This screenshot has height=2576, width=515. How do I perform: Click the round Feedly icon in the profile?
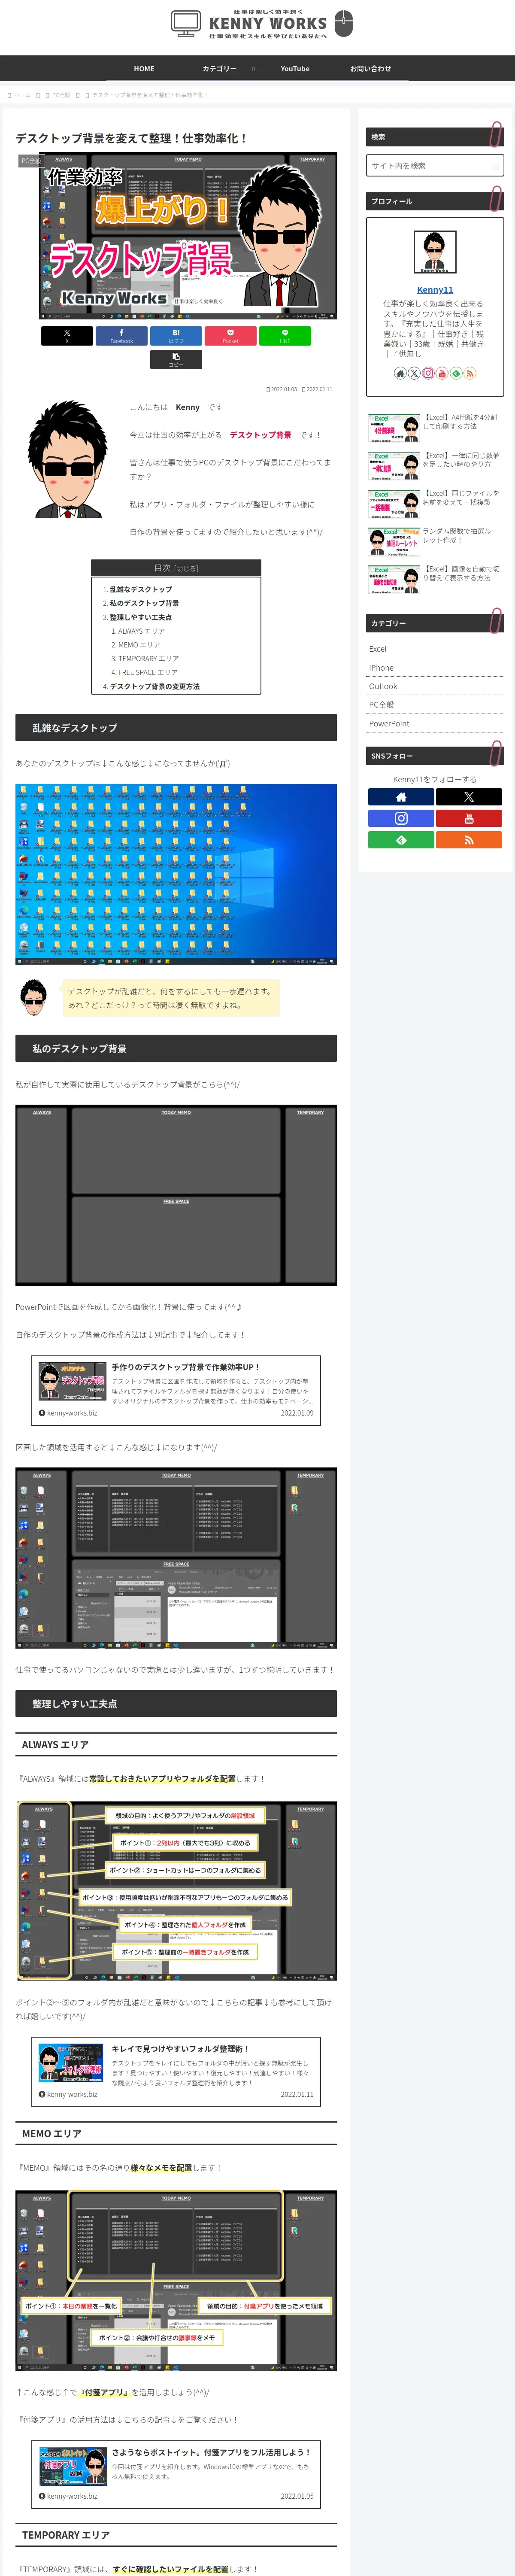[x=456, y=373]
